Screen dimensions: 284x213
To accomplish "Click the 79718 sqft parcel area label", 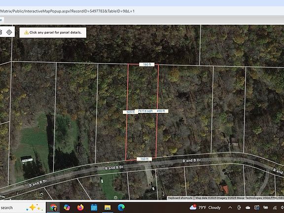I will 145,111.
